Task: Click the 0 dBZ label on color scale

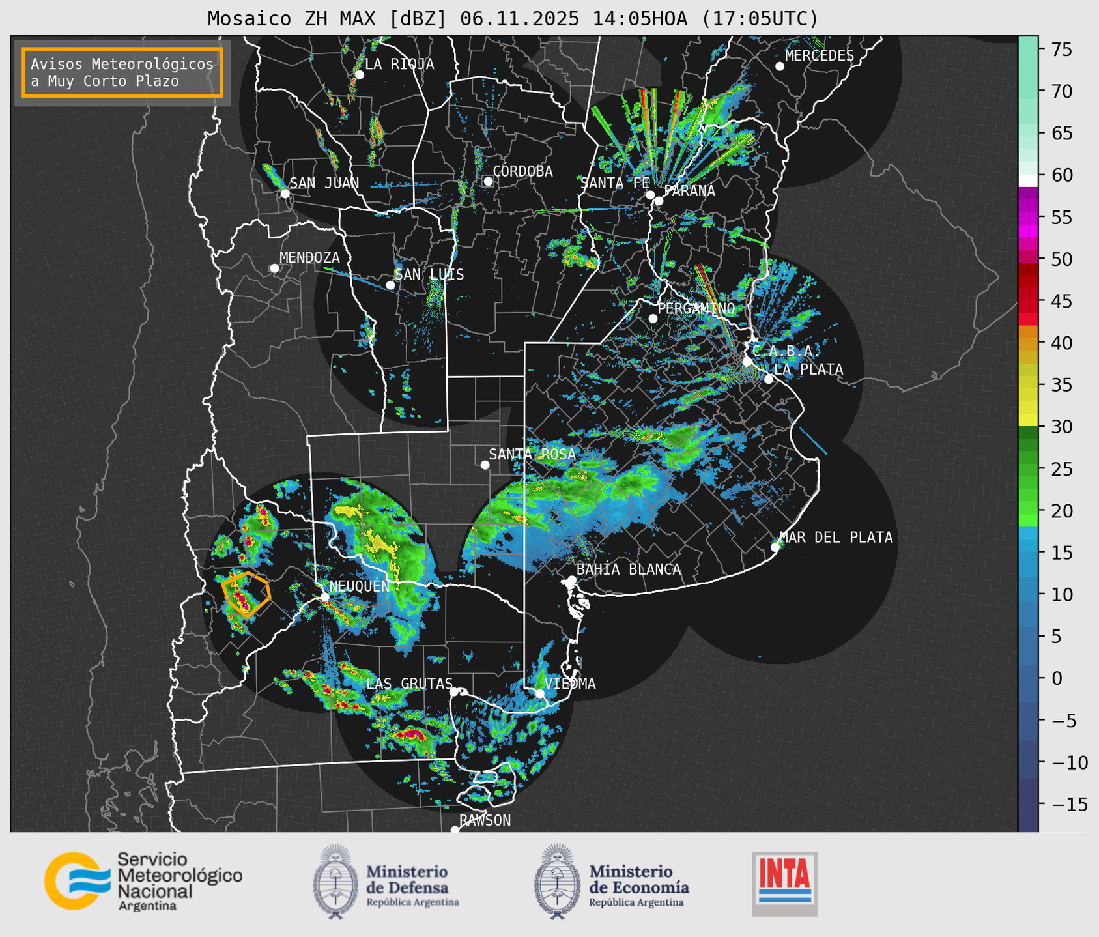Action: [1057, 678]
